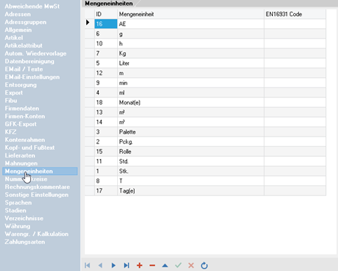This screenshot has height=271, width=338.
Task: Open Nummernkreise sidebar entry
Action: click(26, 179)
